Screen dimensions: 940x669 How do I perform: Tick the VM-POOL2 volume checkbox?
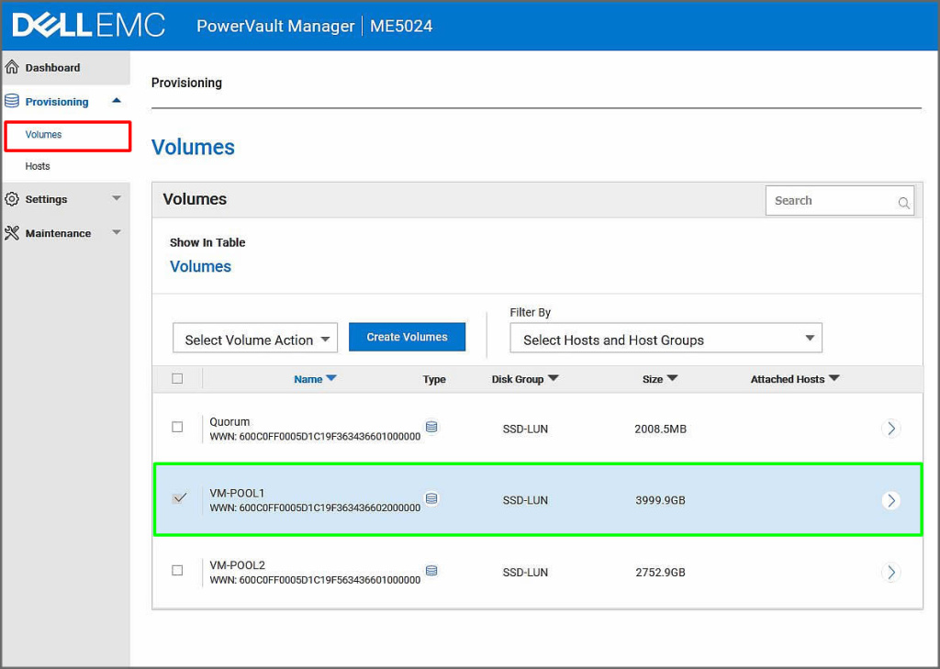(177, 570)
